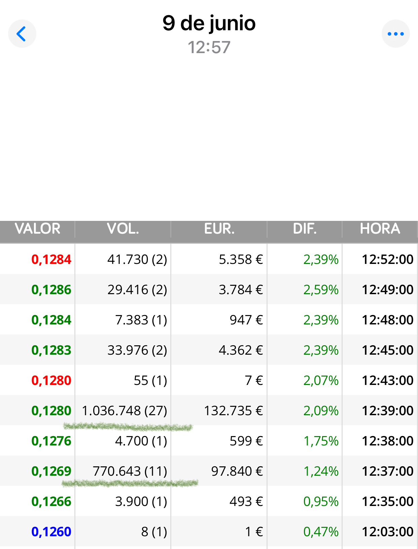Select the red 0,1284 value cell
The width and height of the screenshot is (418, 549).
click(x=51, y=260)
